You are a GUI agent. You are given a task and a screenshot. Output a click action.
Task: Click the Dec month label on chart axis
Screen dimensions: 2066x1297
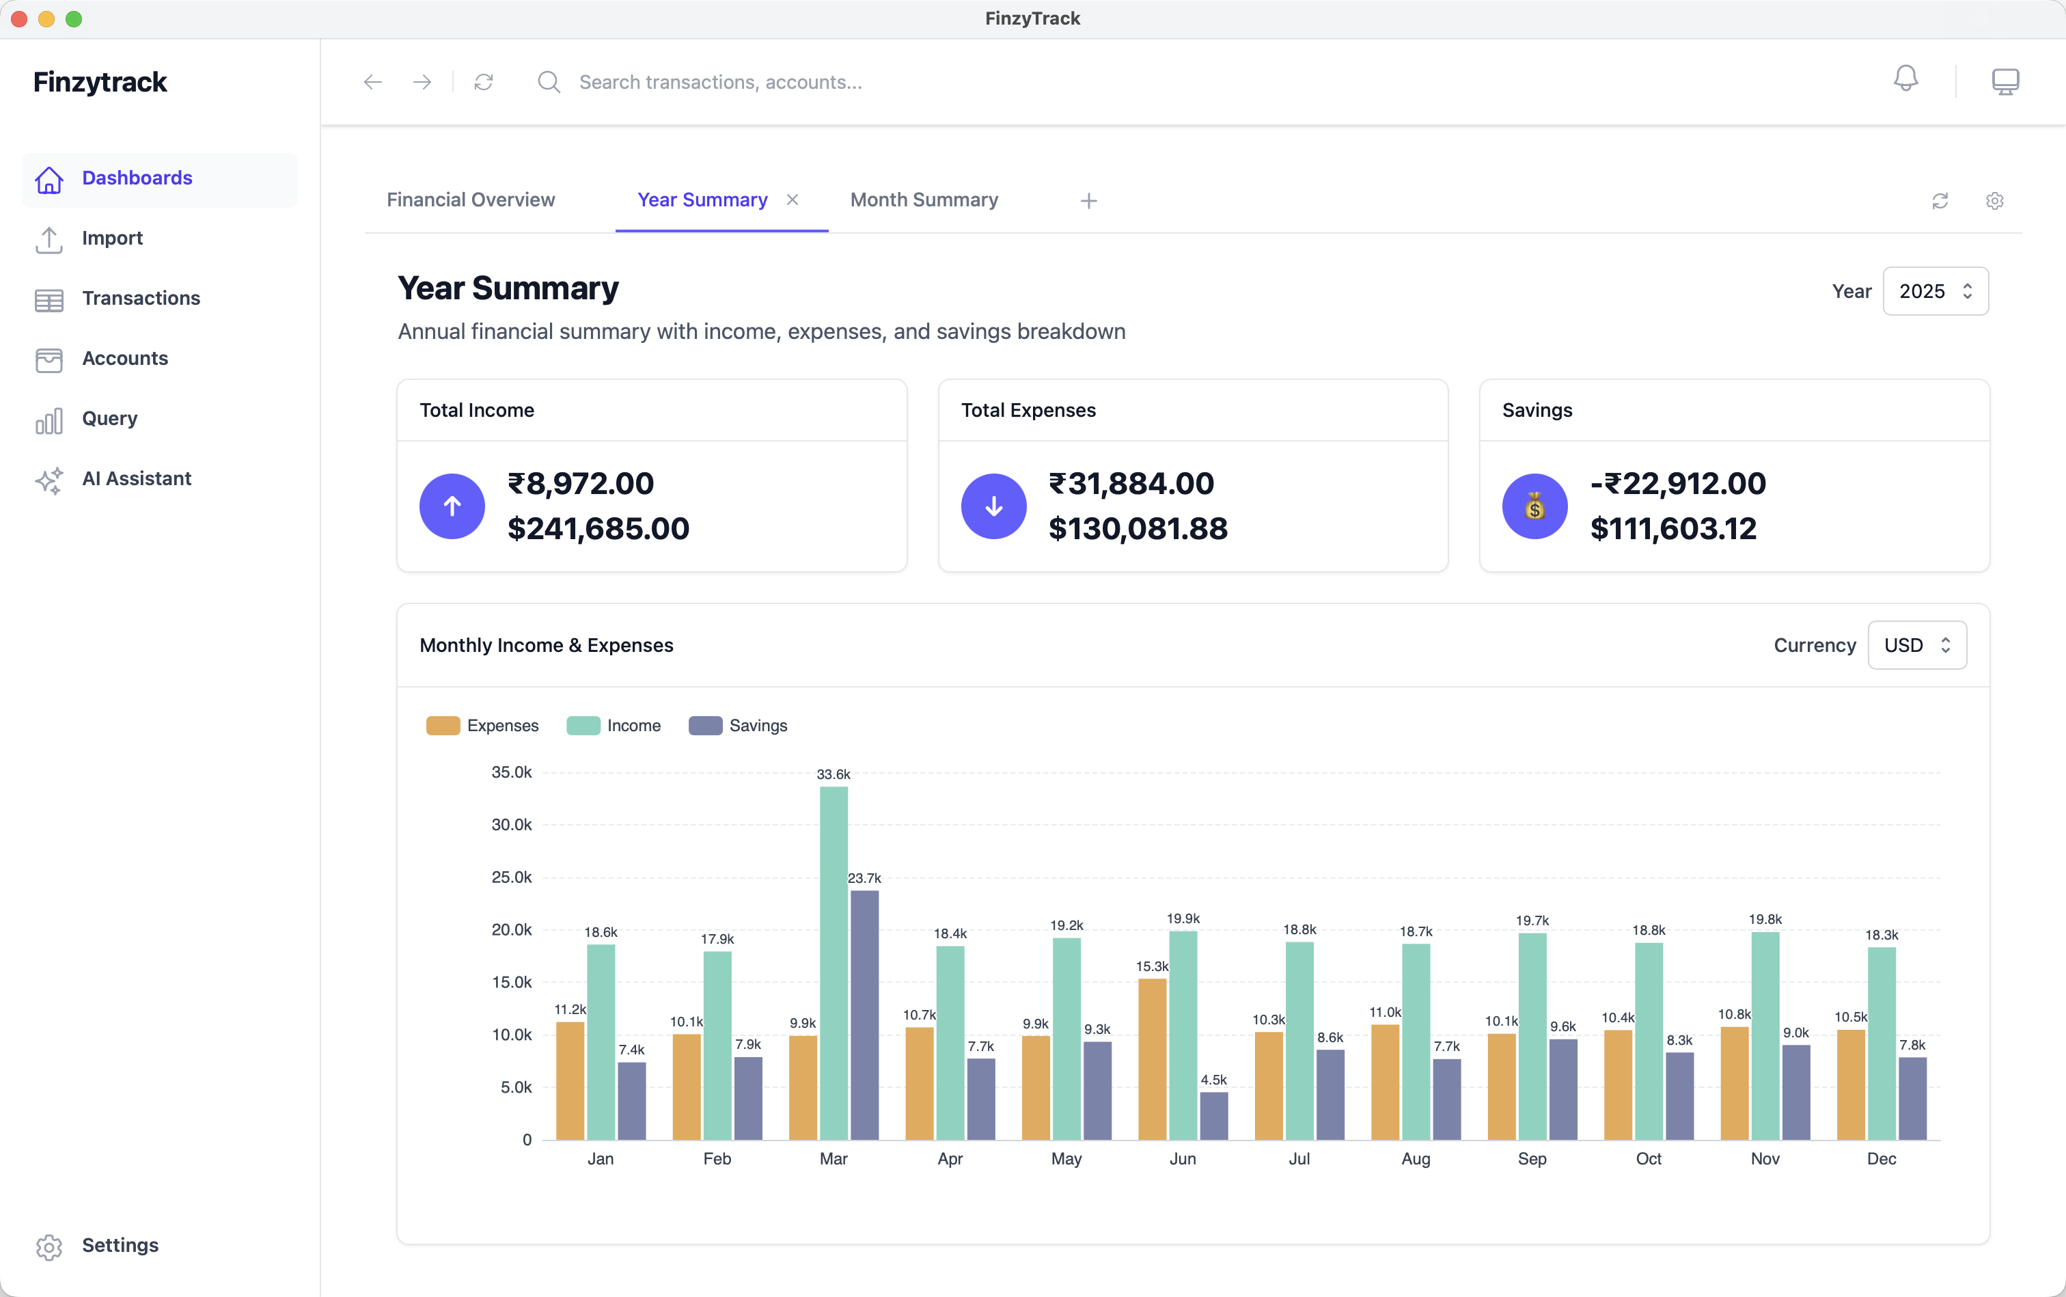tap(1882, 1159)
